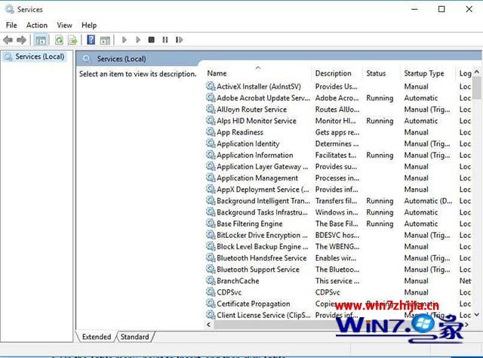Select Block Level Backup Engine service
The image size is (483, 358).
tap(339, 246)
